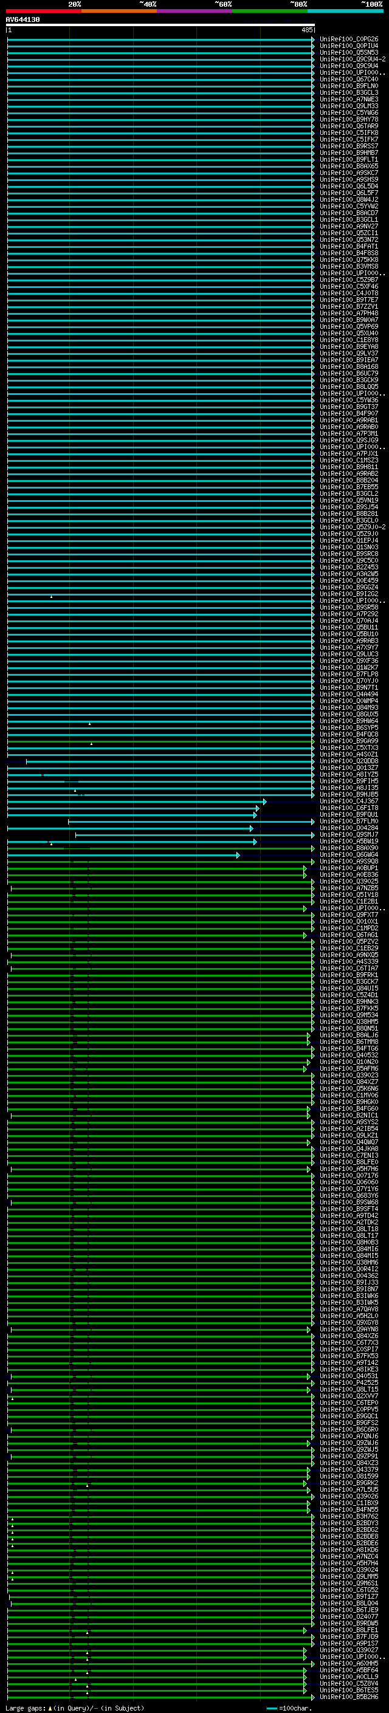The height and width of the screenshot is (1713, 389).
Task: Select the UniRef100_A0BUP1 label
Action: (x=348, y=868)
